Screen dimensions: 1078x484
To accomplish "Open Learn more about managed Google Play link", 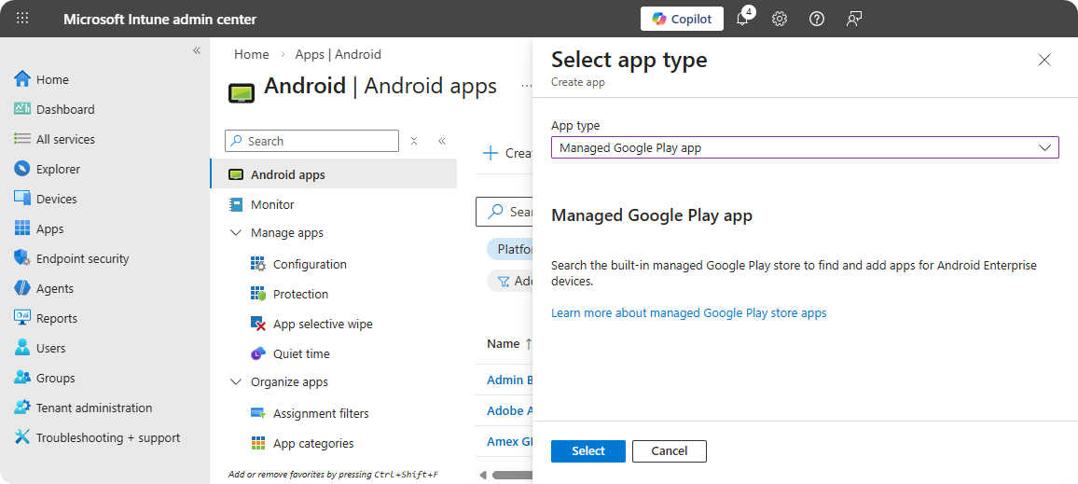I will click(x=688, y=313).
